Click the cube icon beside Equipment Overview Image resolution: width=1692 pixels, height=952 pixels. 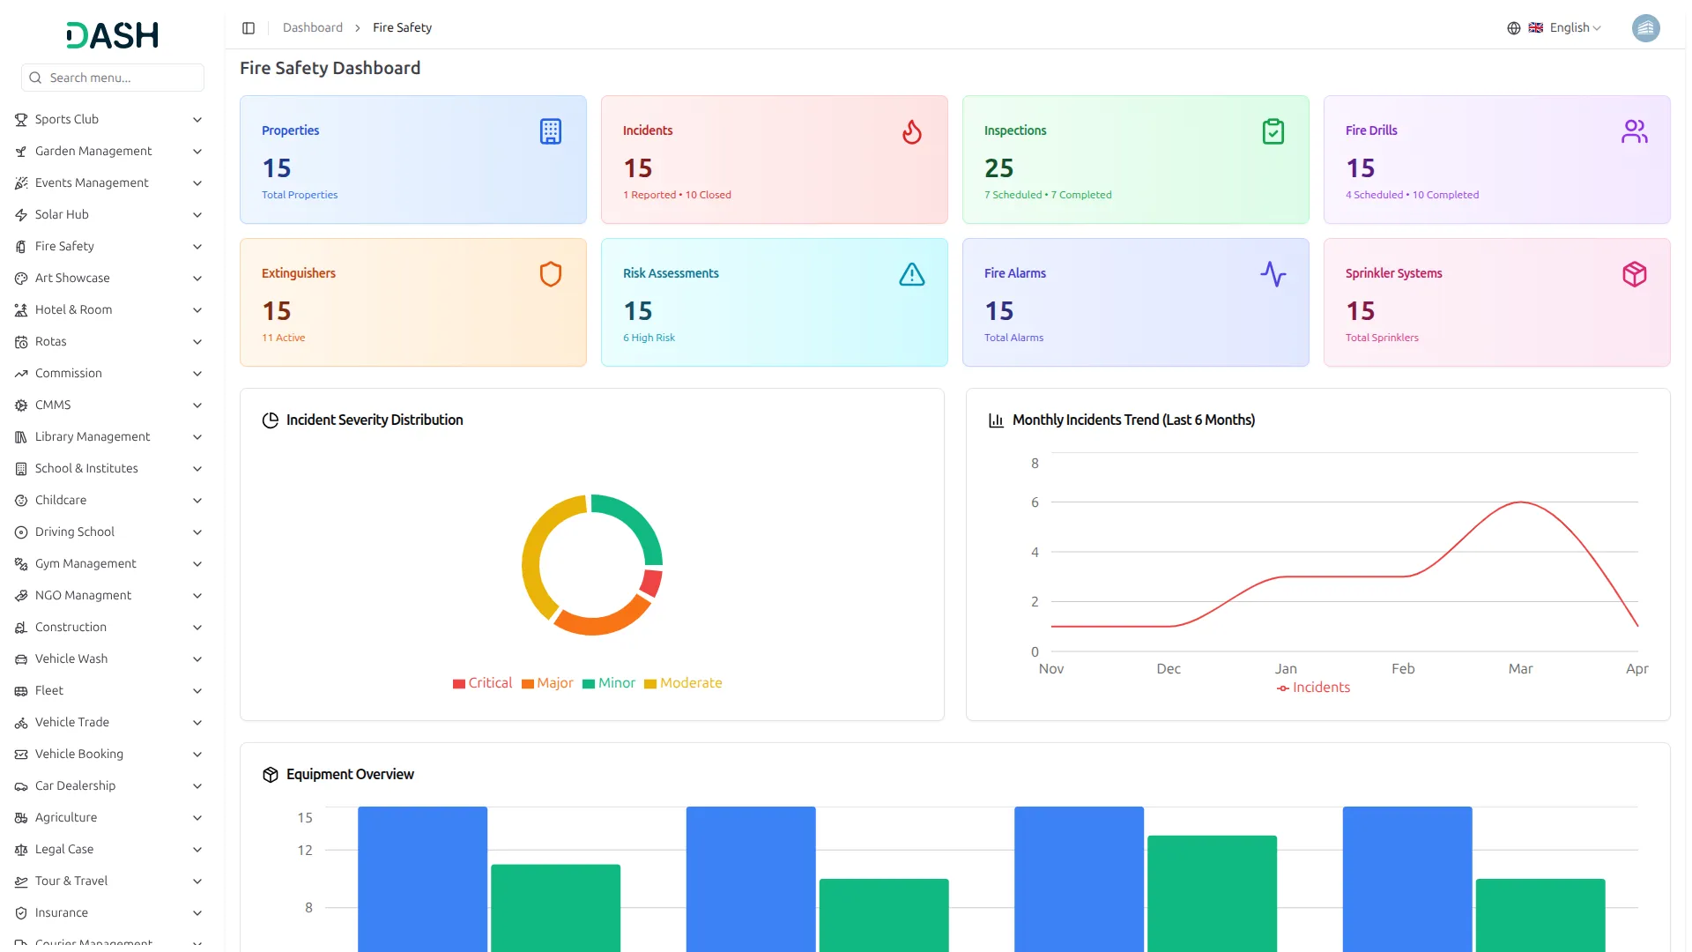tap(271, 775)
